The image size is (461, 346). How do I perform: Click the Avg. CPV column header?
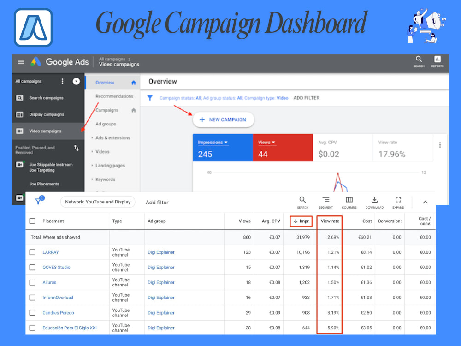click(x=271, y=221)
